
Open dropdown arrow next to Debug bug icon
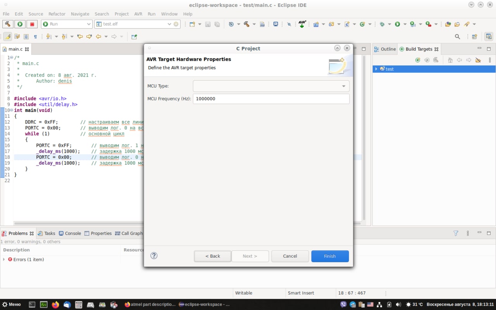tap(389, 24)
